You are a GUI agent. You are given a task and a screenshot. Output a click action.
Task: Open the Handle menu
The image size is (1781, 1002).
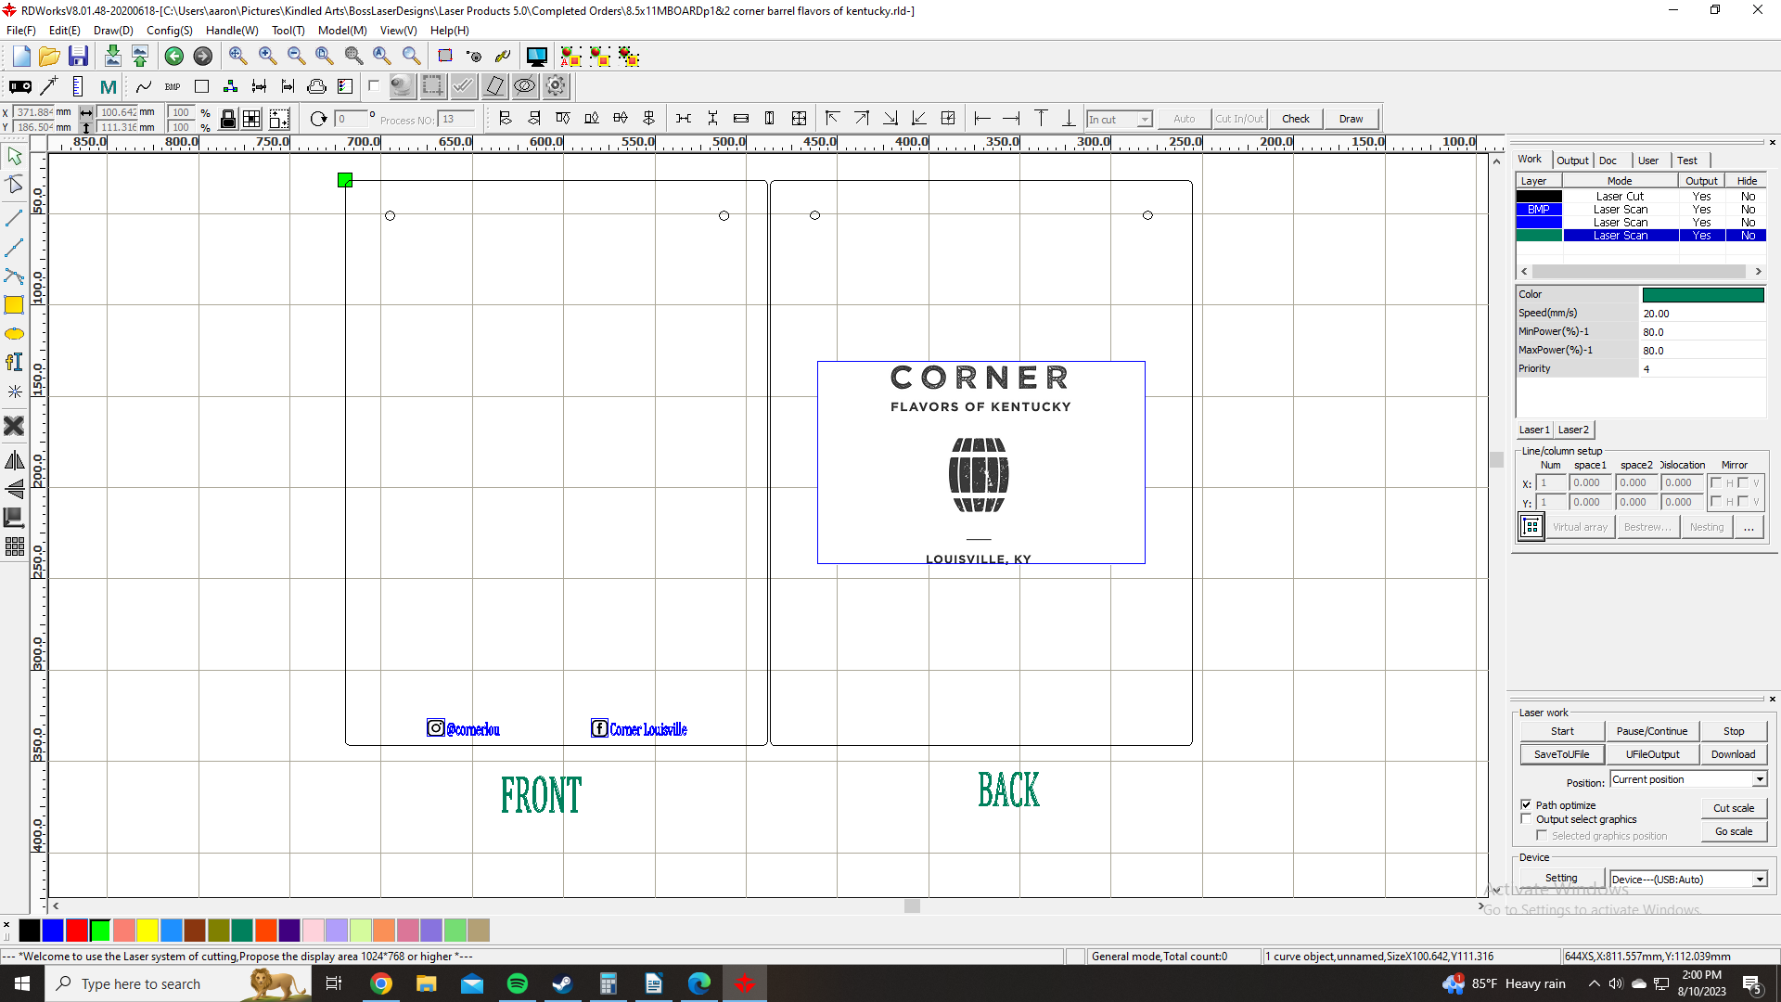click(232, 31)
